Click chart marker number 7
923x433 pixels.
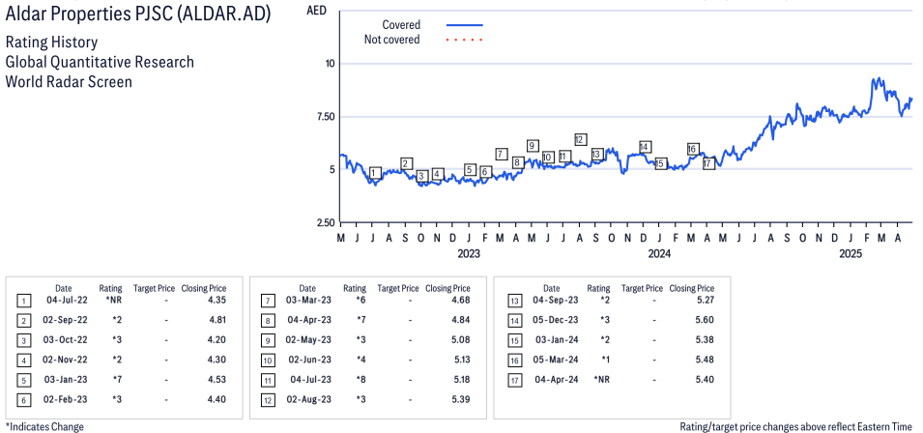click(x=501, y=154)
